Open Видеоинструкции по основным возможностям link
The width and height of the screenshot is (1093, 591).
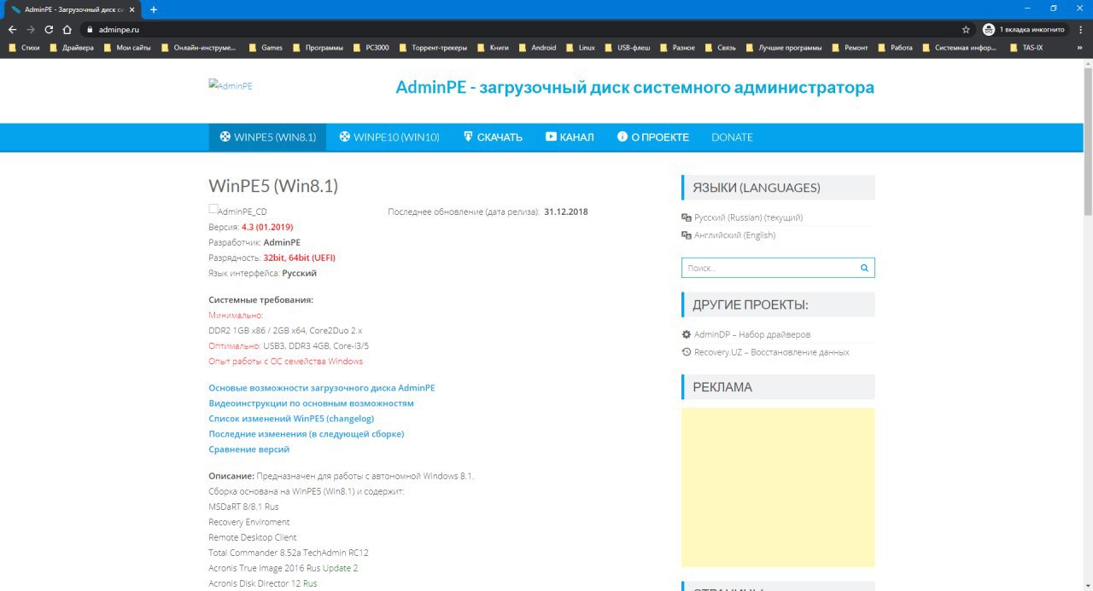[x=311, y=403]
